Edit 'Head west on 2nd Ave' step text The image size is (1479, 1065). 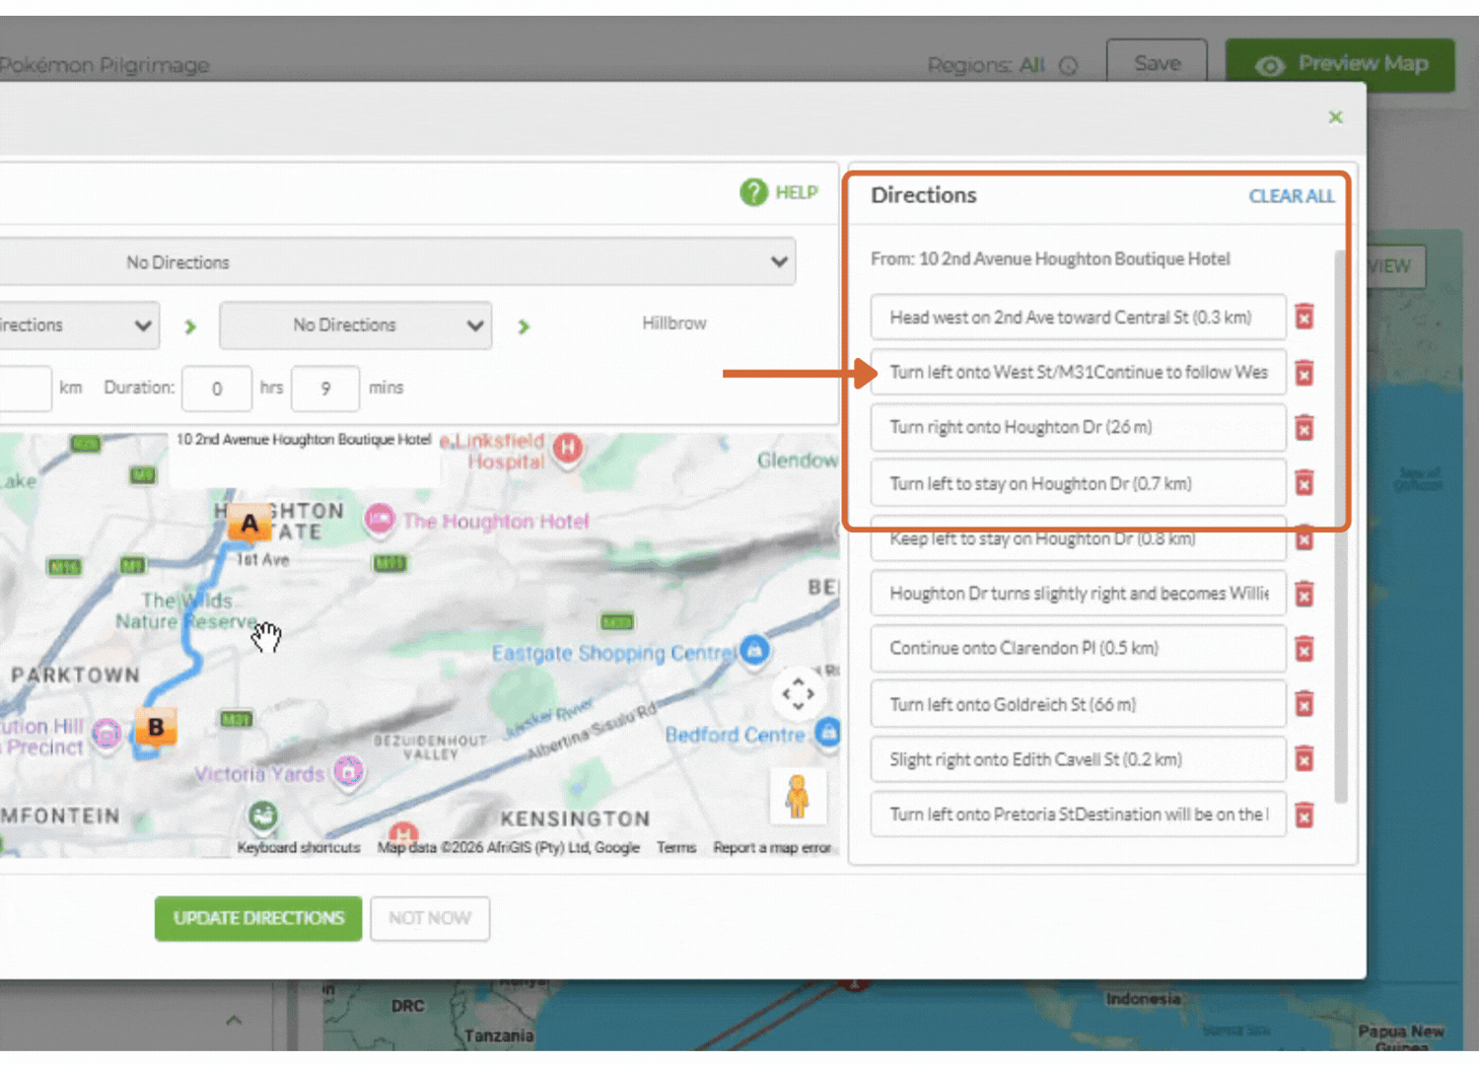pyautogui.click(x=1078, y=318)
